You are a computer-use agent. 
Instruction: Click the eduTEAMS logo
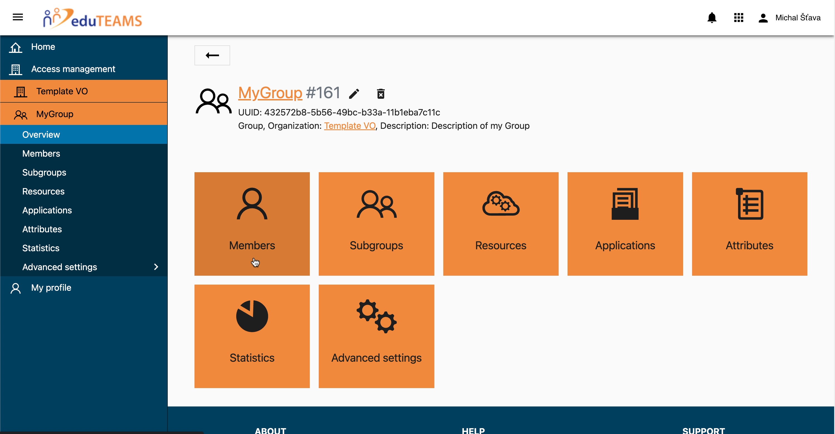tap(93, 18)
